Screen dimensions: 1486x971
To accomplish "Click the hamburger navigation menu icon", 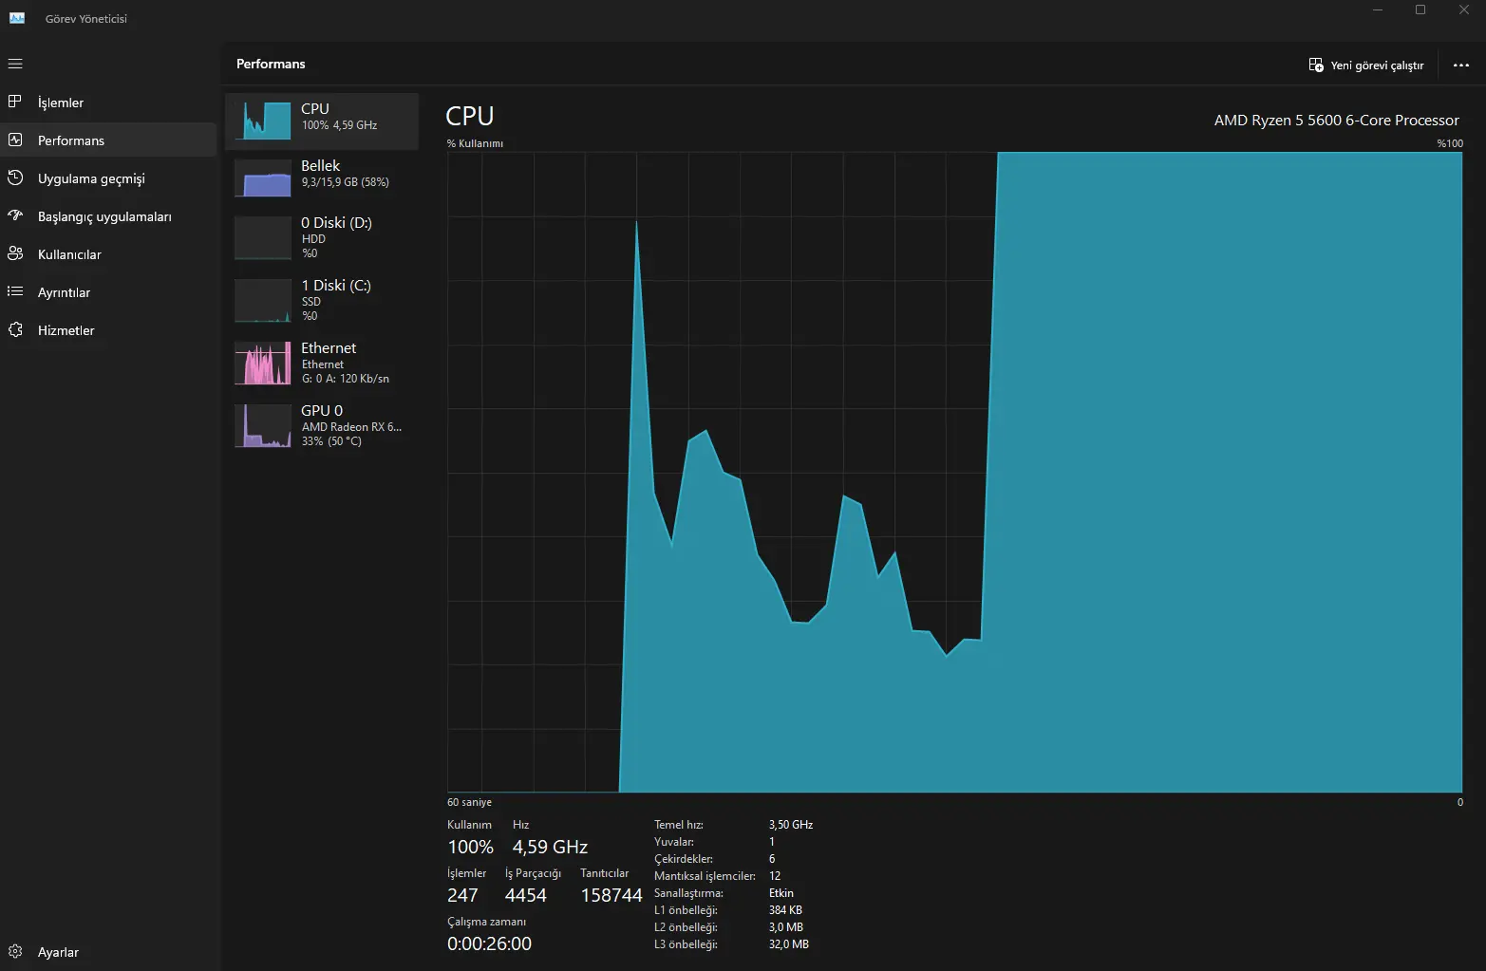I will point(15,64).
